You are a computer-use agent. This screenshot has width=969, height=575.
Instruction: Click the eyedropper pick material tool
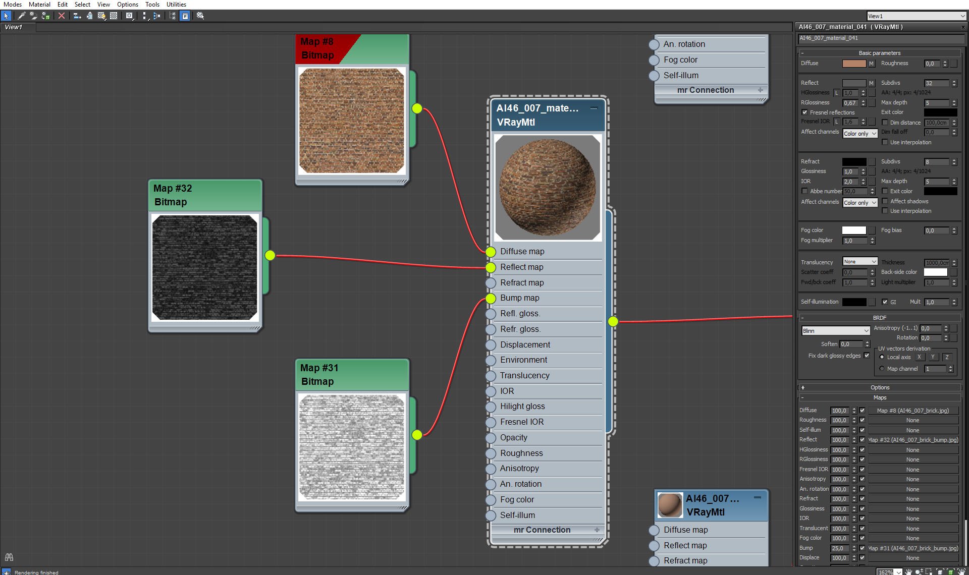coord(21,16)
